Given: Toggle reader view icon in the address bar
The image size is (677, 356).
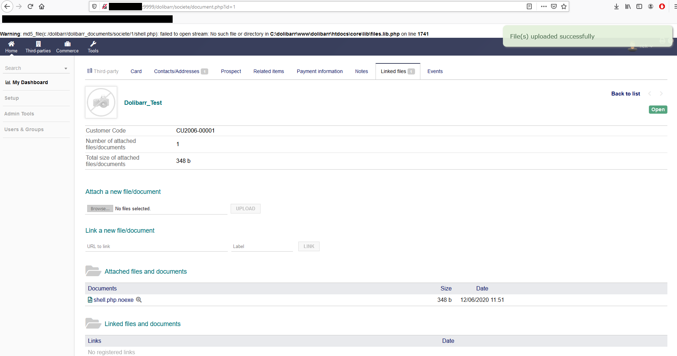Looking at the screenshot, I should (529, 6).
